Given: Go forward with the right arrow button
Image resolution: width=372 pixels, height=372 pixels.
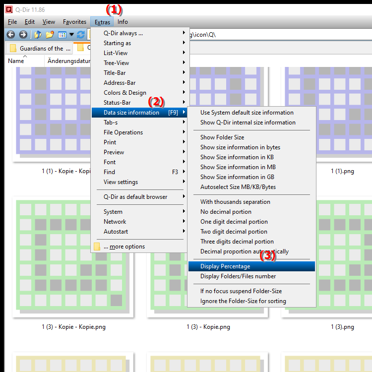Looking at the screenshot, I should coord(23,35).
